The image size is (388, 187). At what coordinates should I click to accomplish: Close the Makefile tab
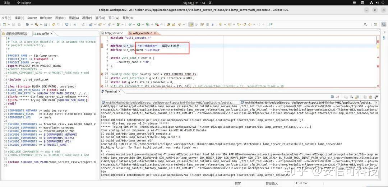coord(51,33)
